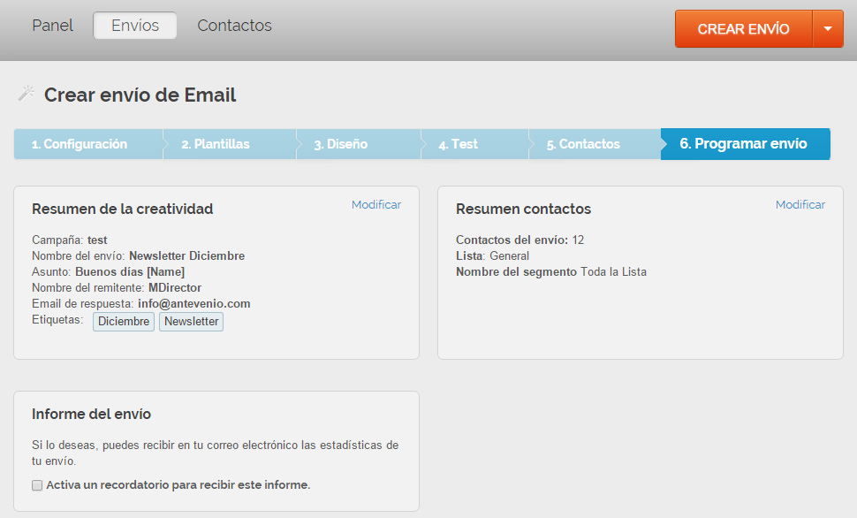Open the Panel menu tab

point(53,26)
